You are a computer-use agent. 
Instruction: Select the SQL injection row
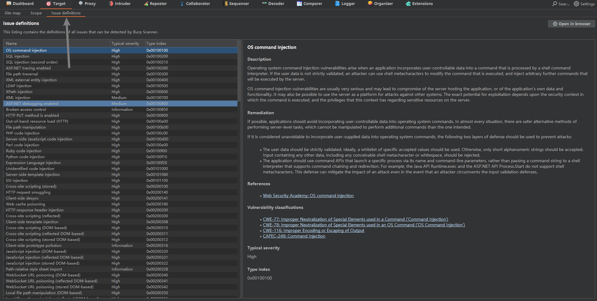[x=120, y=56]
